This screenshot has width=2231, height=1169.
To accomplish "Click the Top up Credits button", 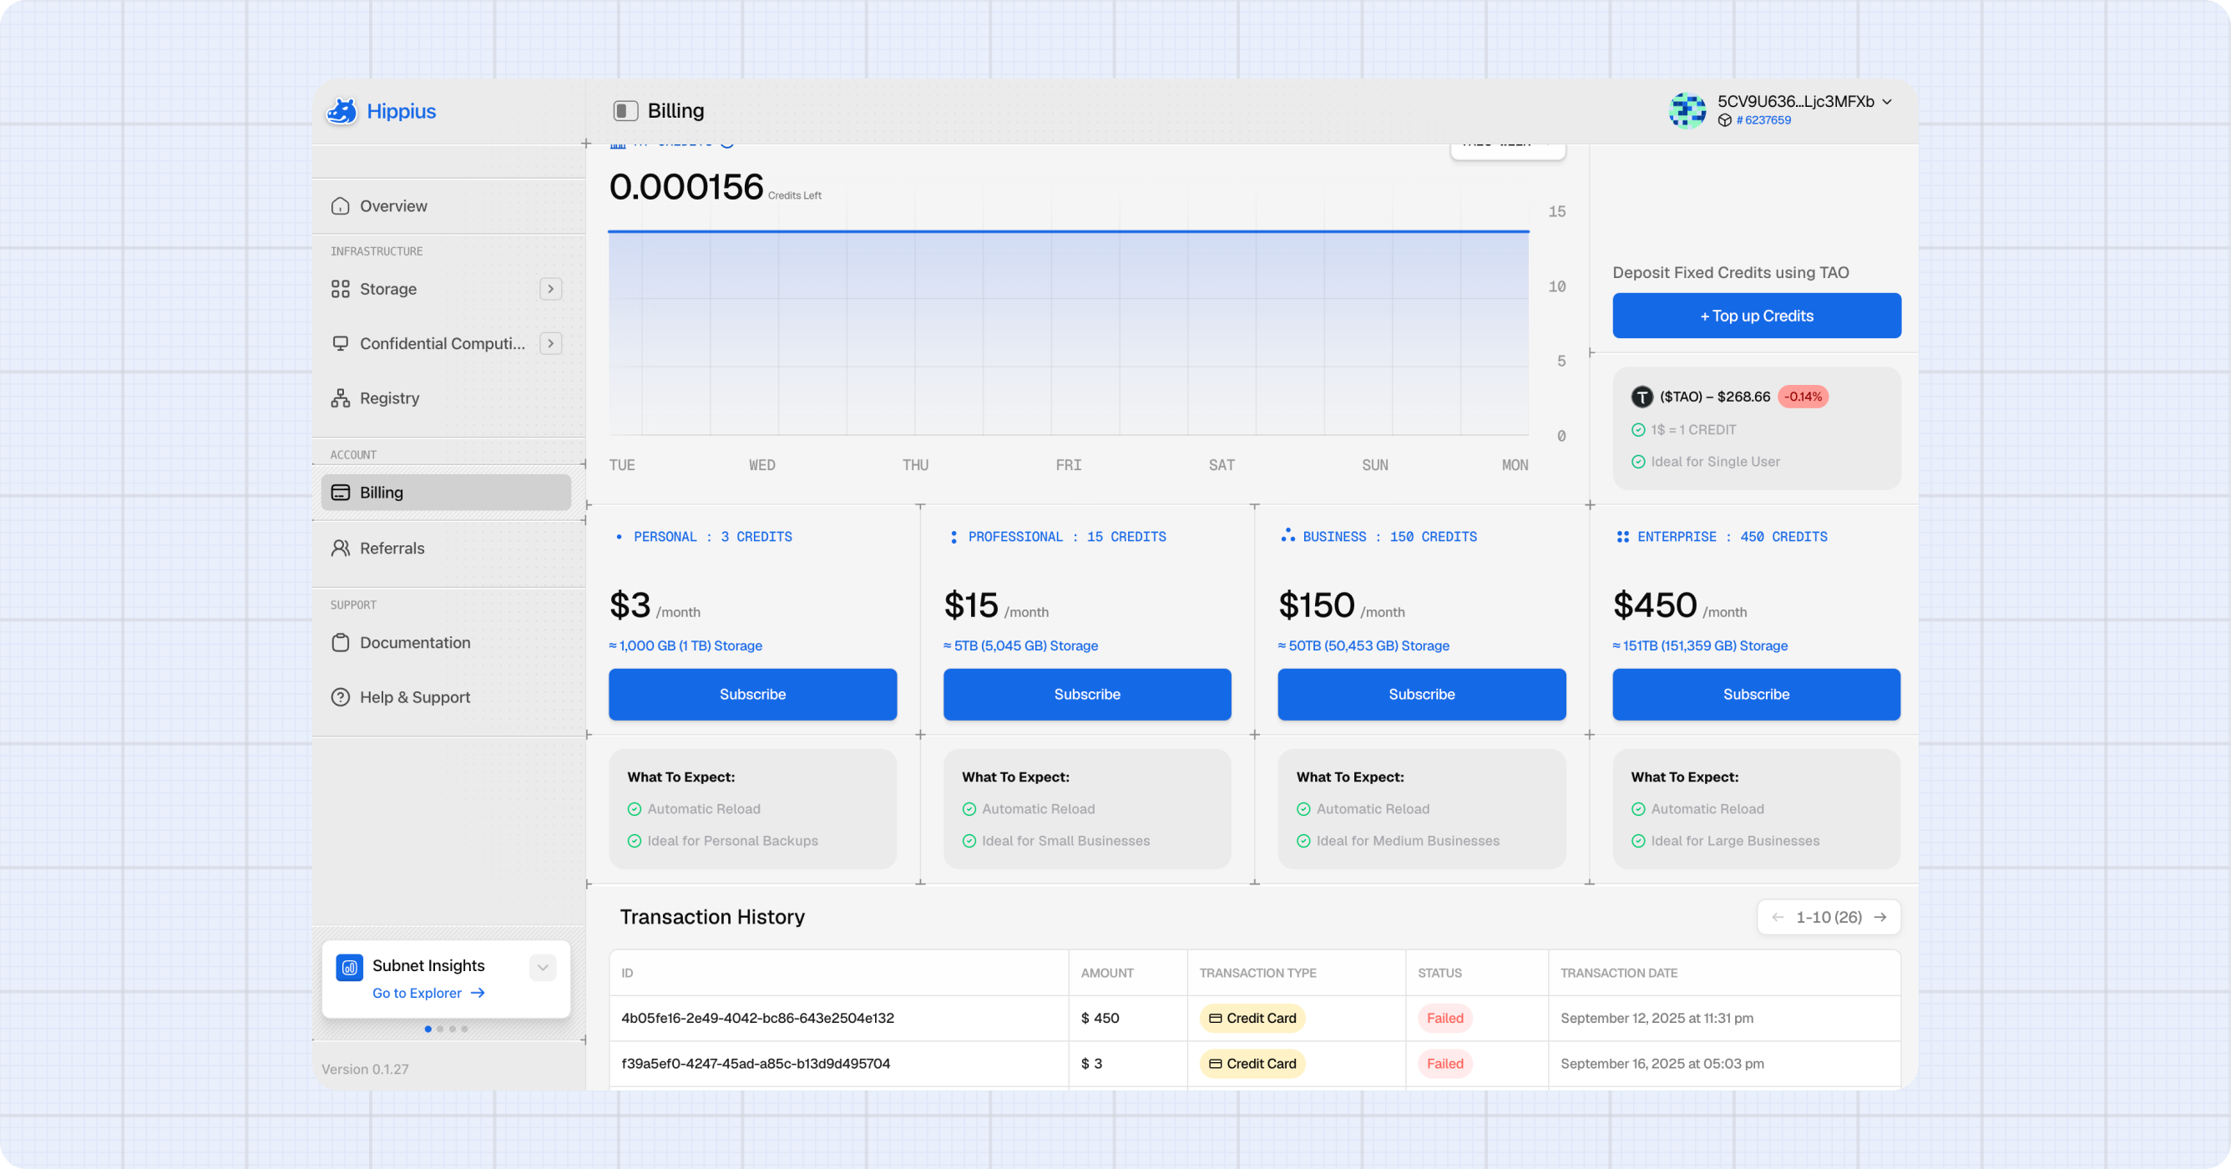I will (1757, 316).
